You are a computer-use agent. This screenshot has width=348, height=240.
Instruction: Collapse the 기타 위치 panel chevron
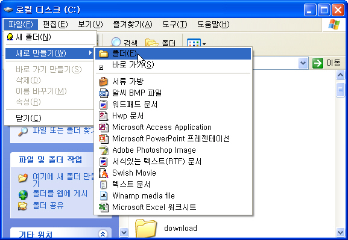tap(103, 234)
